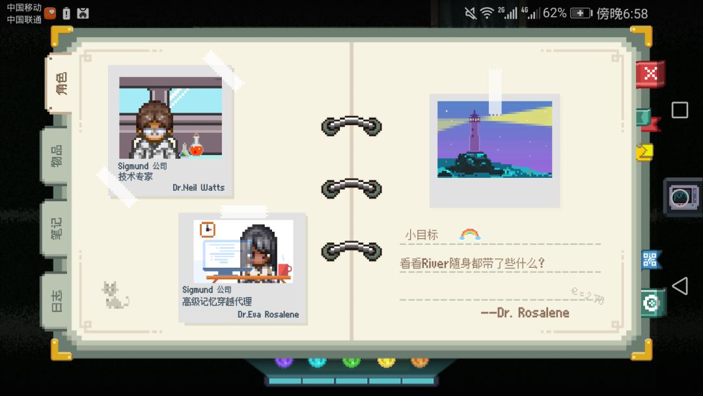View Dr.Neil Watts character photo
This screenshot has height=396, width=703.
[171, 118]
